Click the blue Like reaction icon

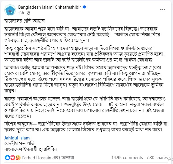(x=8, y=158)
